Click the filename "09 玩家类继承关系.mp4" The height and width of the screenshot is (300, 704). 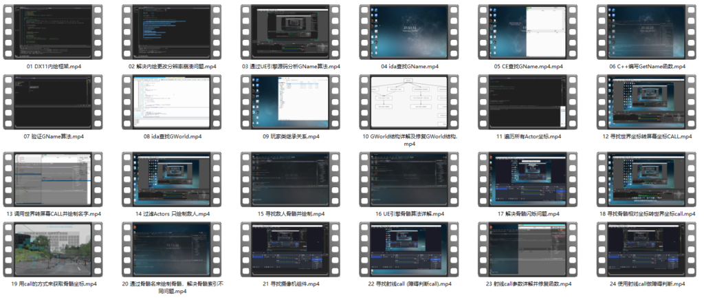click(x=291, y=136)
